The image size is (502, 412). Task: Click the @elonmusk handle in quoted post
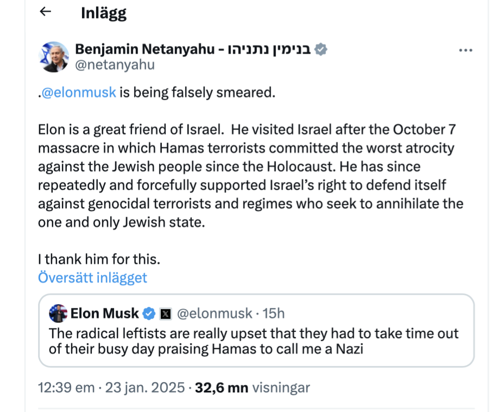pyautogui.click(x=215, y=313)
